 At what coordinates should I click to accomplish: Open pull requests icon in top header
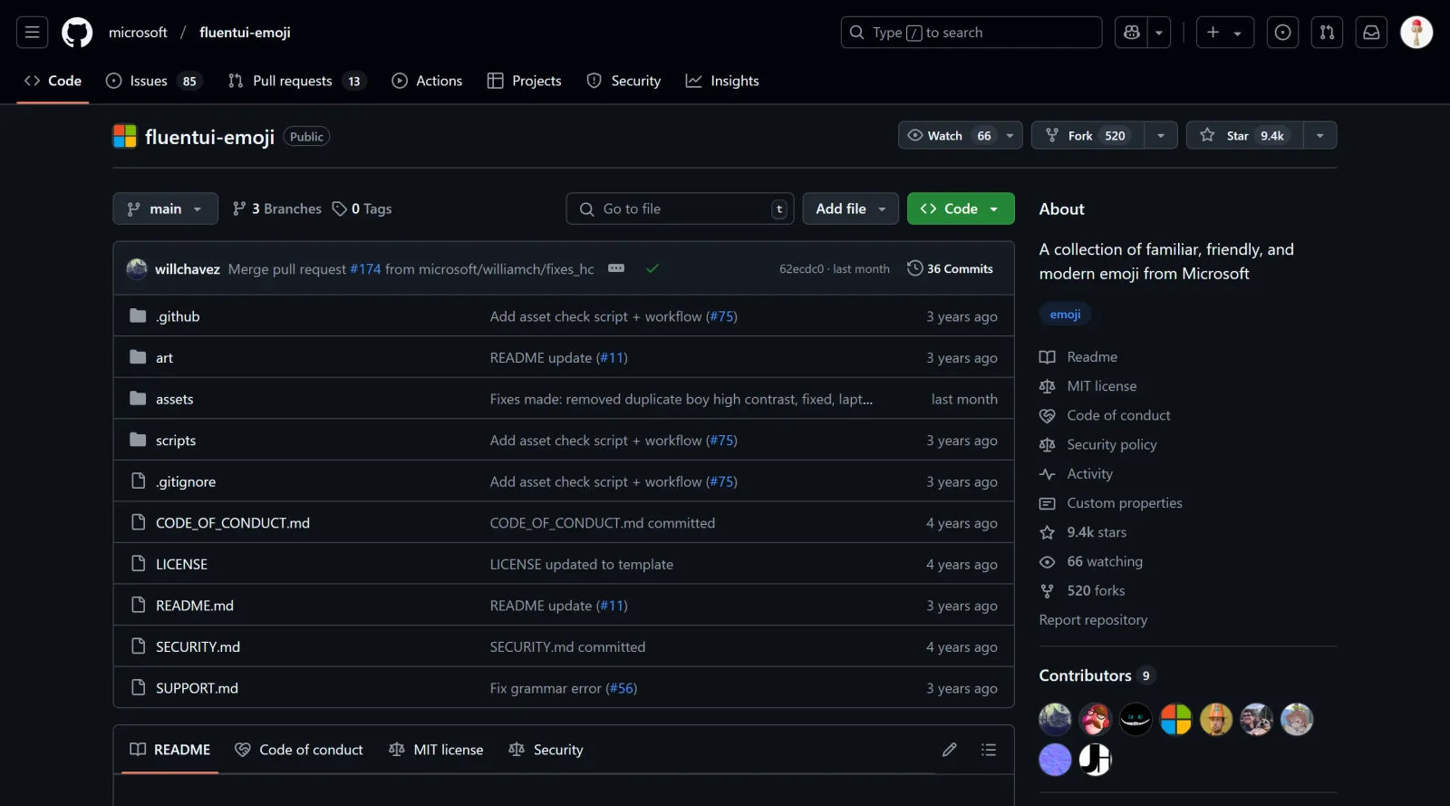click(x=1327, y=33)
